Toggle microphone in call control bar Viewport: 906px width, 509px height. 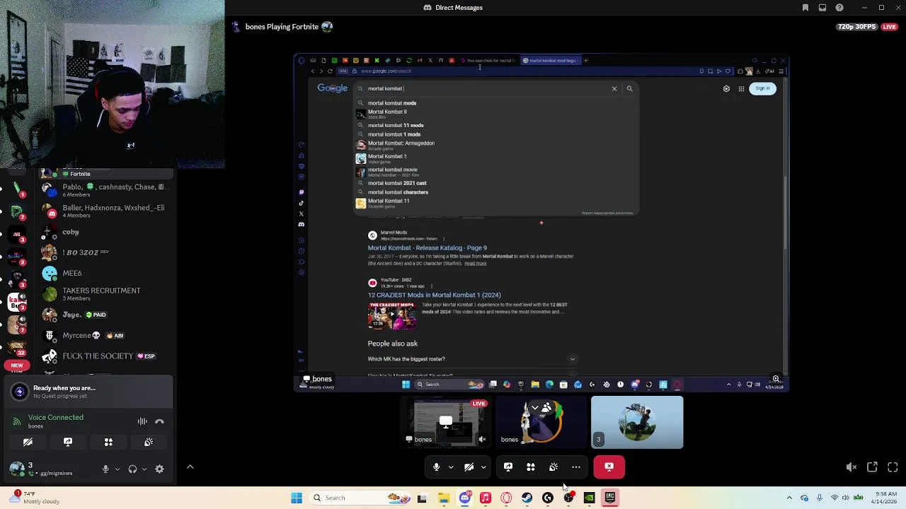pyautogui.click(x=436, y=467)
